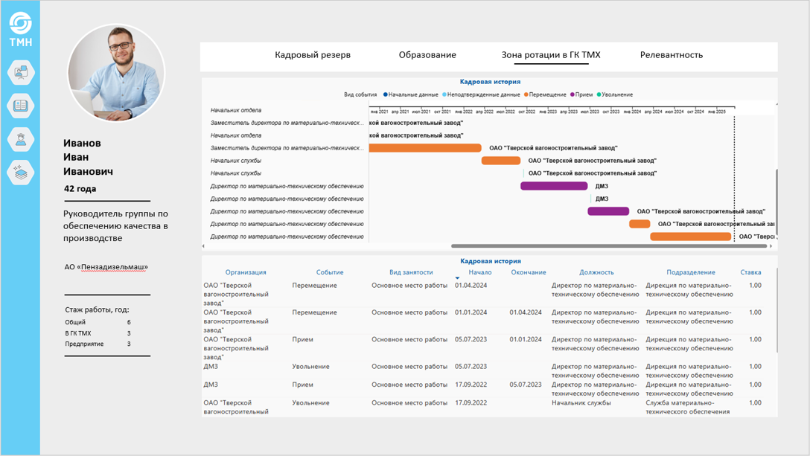
Task: Click the TMH logo in the sidebar
Action: coord(21,30)
